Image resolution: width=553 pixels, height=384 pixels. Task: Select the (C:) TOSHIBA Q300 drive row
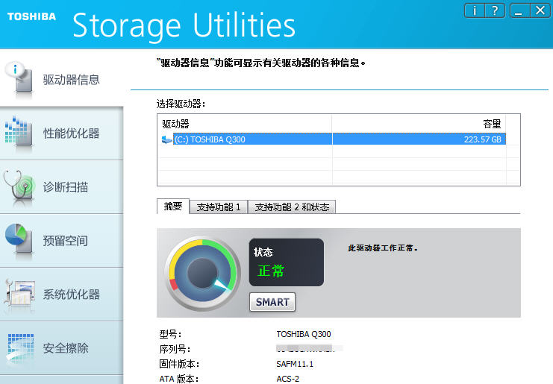334,139
